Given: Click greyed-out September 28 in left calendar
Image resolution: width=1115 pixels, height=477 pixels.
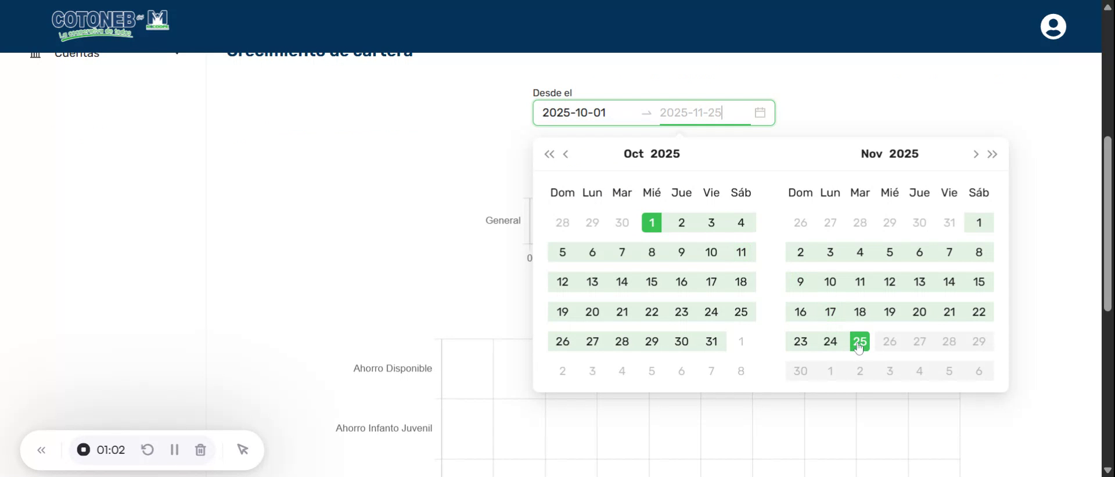Looking at the screenshot, I should 563,223.
